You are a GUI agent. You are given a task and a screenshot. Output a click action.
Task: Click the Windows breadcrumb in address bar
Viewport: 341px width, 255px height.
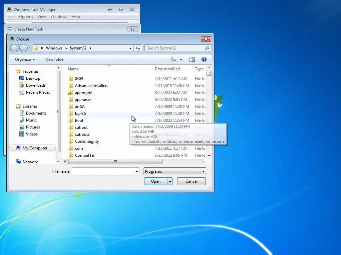54,48
